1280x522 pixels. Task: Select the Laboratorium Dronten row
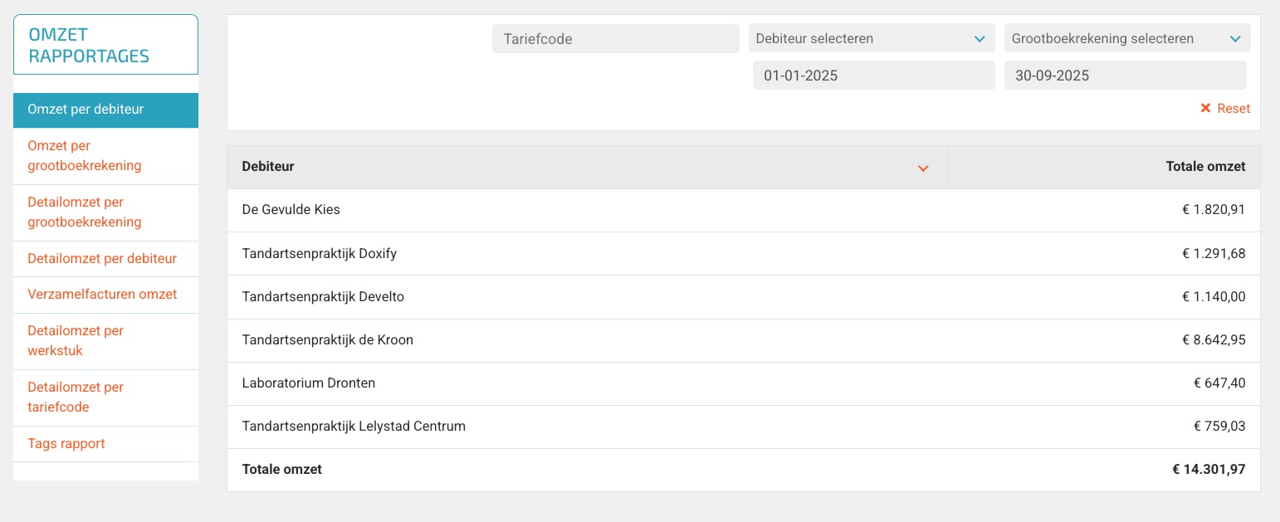pos(309,383)
